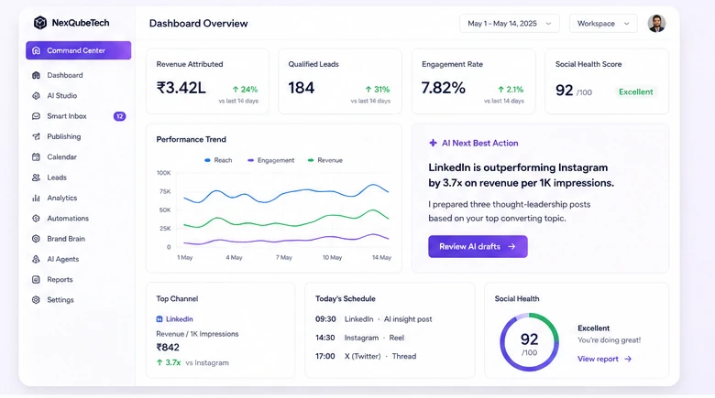This screenshot has width=715, height=398.
Task: Select the 09:30 LinkedIn AI insight post row
Action: point(373,319)
